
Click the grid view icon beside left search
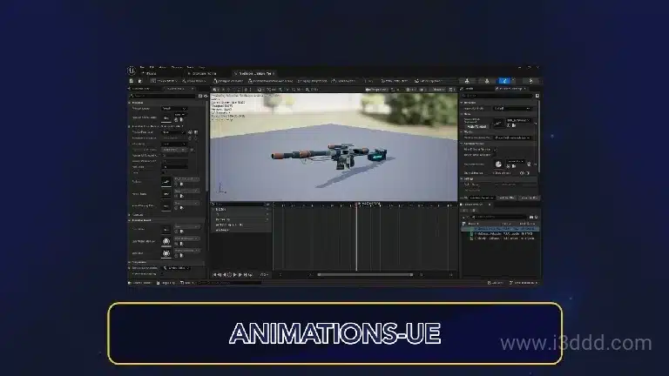(x=200, y=96)
